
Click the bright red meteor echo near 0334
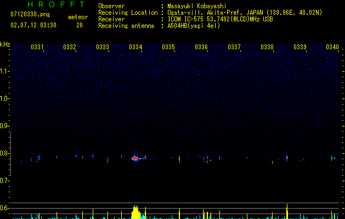[x=135, y=158]
